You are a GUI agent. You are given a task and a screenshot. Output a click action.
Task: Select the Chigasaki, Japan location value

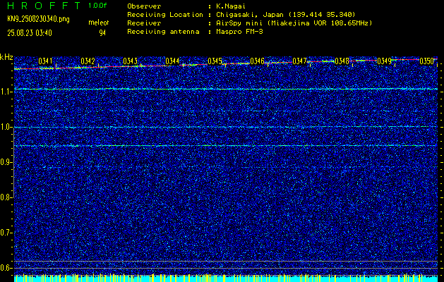click(x=285, y=15)
